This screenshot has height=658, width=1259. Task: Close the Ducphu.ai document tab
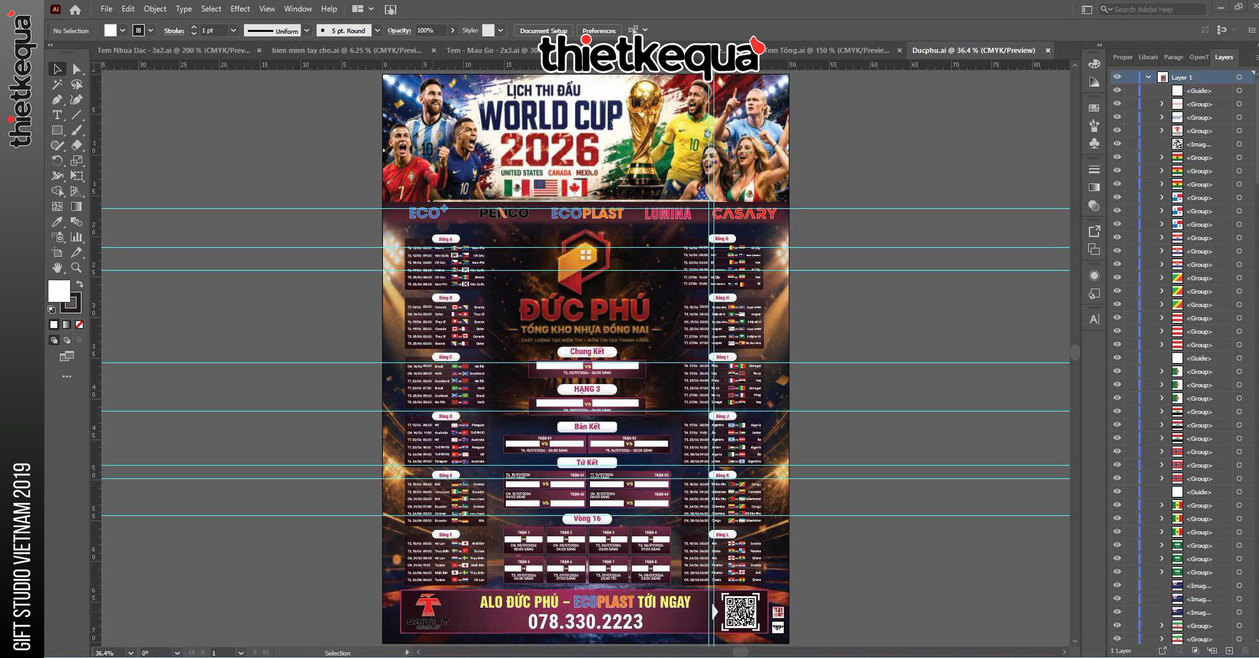click(1047, 50)
